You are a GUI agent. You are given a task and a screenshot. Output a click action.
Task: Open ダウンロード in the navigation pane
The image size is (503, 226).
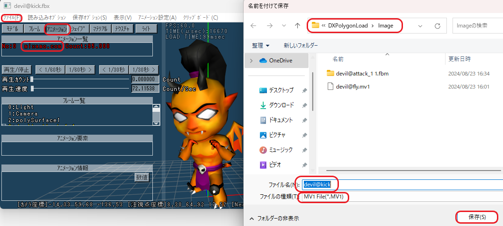tap(281, 105)
